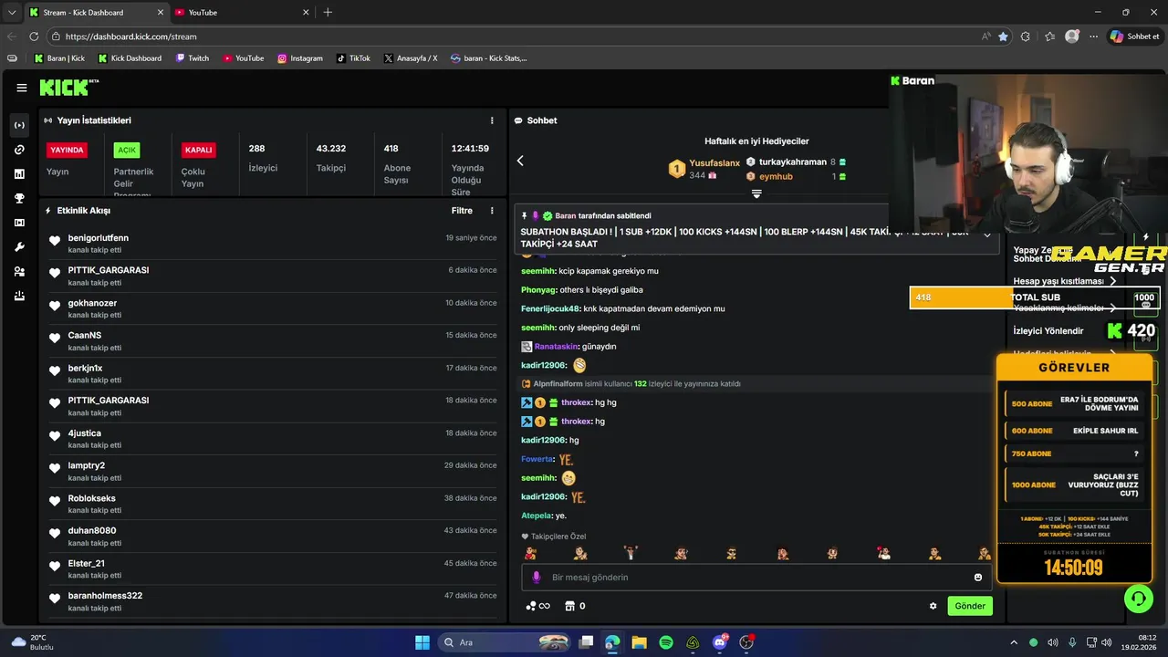The width and height of the screenshot is (1168, 657).
Task: Click the browser refresh button
Action: [x=34, y=36]
